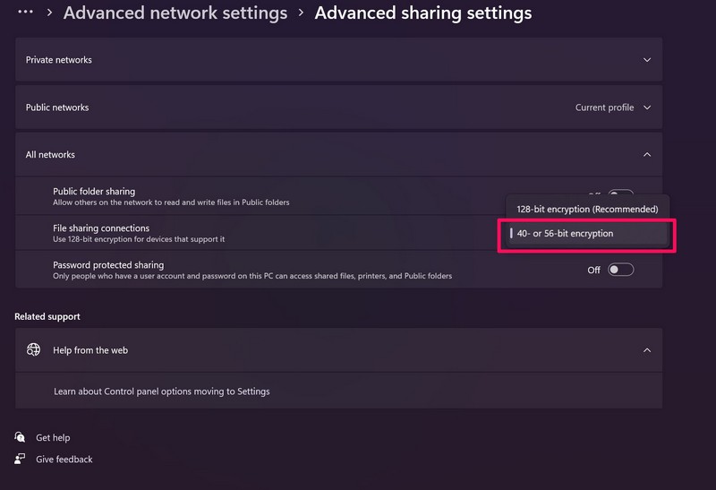The width and height of the screenshot is (716, 490).
Task: Go back to Advanced network settings breadcrumb
Action: coord(175,13)
